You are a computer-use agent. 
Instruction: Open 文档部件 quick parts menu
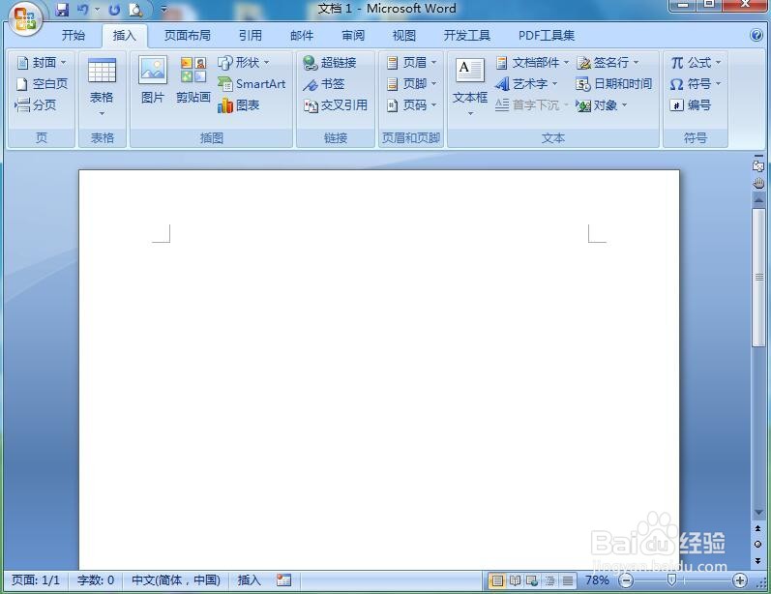point(532,63)
